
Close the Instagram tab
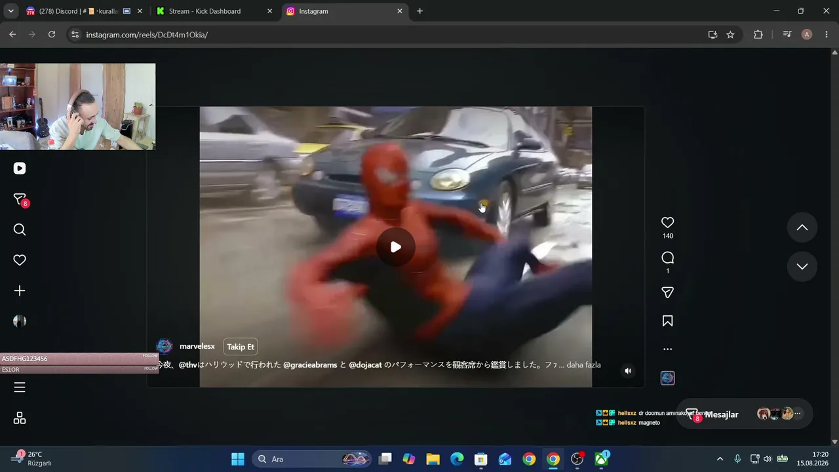(400, 11)
